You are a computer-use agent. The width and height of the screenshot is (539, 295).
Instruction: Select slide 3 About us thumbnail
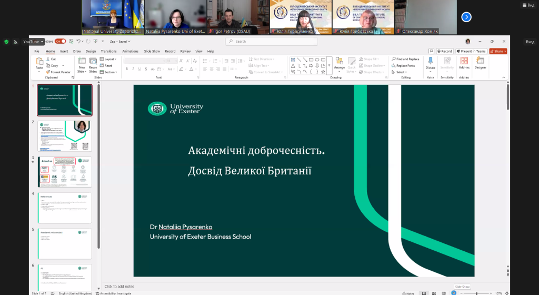[x=65, y=172]
